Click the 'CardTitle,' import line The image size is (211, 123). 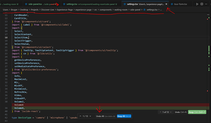[21, 18]
